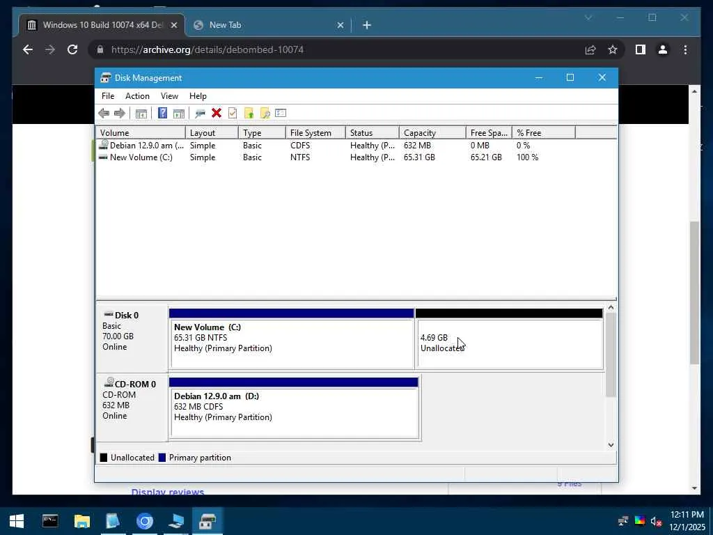Click the Type column header
Image resolution: width=713 pixels, height=535 pixels.
[262, 133]
